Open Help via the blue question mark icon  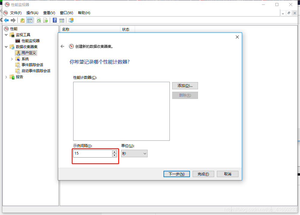55,20
